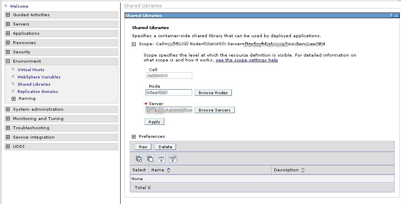Open WebSphere Variables in the sidebar
401x204 pixels.
pos(39,77)
